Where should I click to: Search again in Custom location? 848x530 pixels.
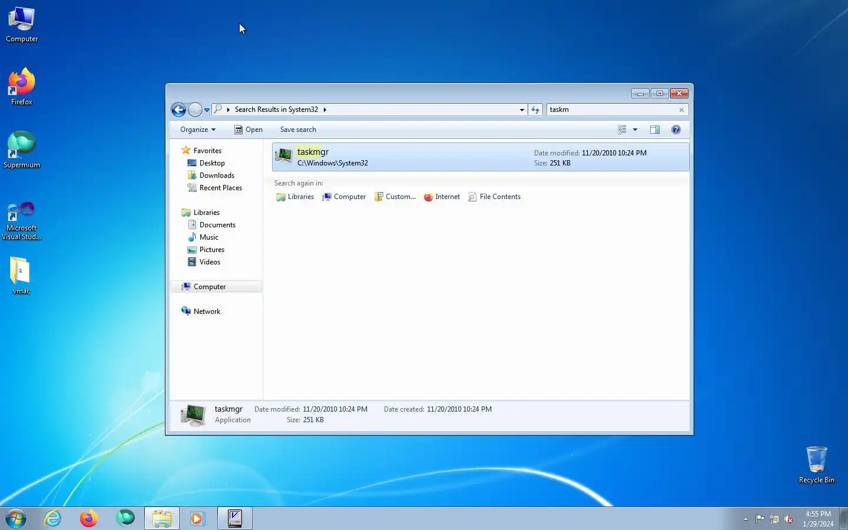395,197
